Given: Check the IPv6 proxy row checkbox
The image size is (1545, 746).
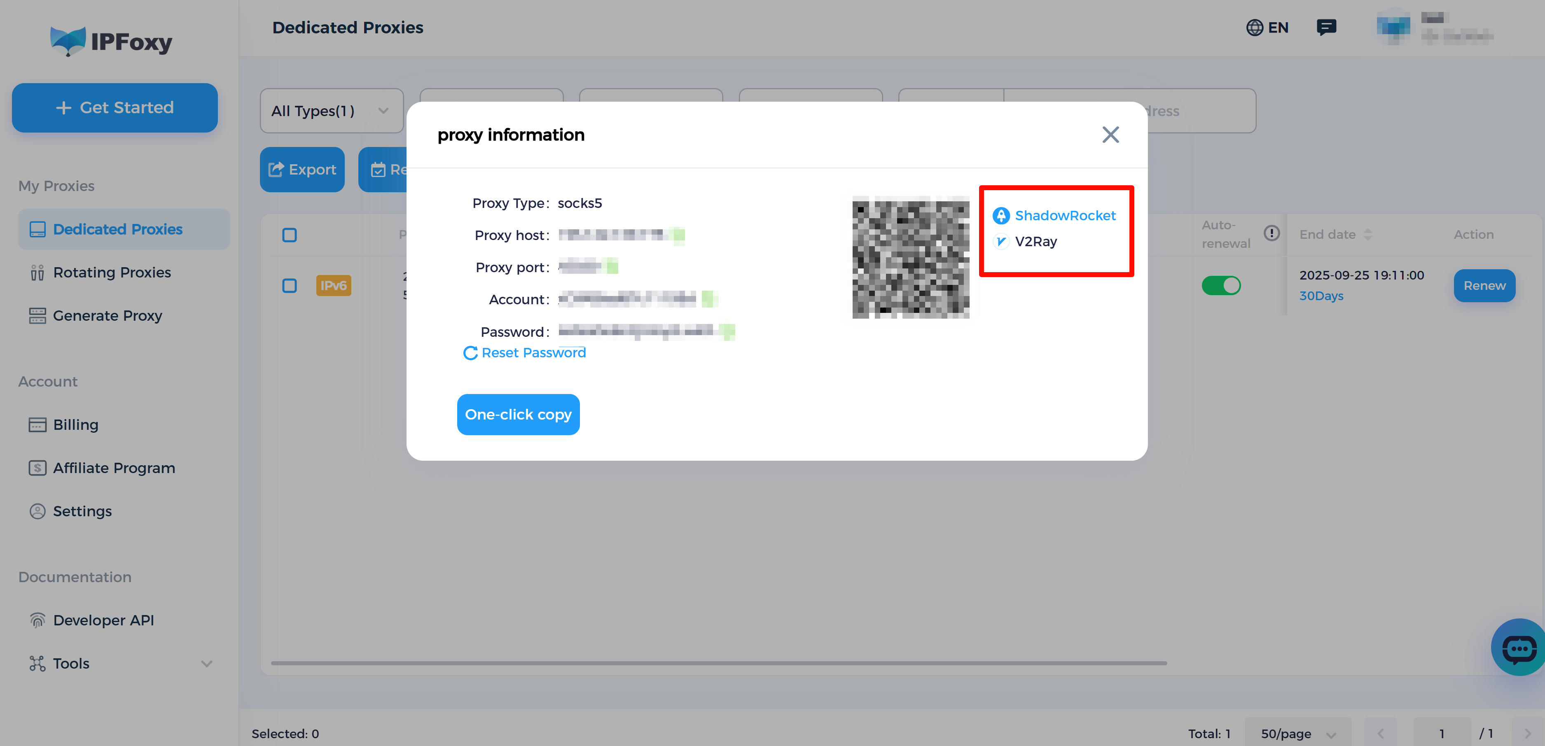Looking at the screenshot, I should [290, 286].
